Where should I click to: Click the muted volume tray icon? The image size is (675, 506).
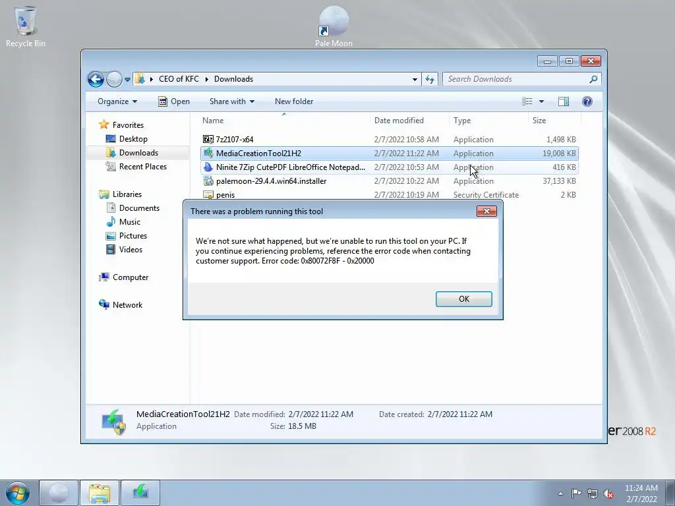pos(608,494)
